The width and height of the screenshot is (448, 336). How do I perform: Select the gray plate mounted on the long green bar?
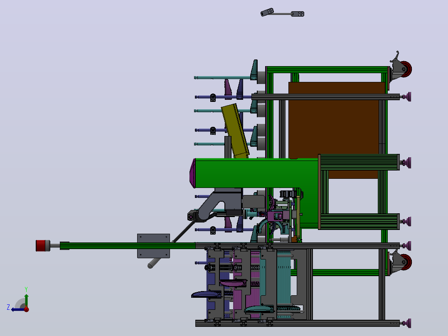point(153,246)
